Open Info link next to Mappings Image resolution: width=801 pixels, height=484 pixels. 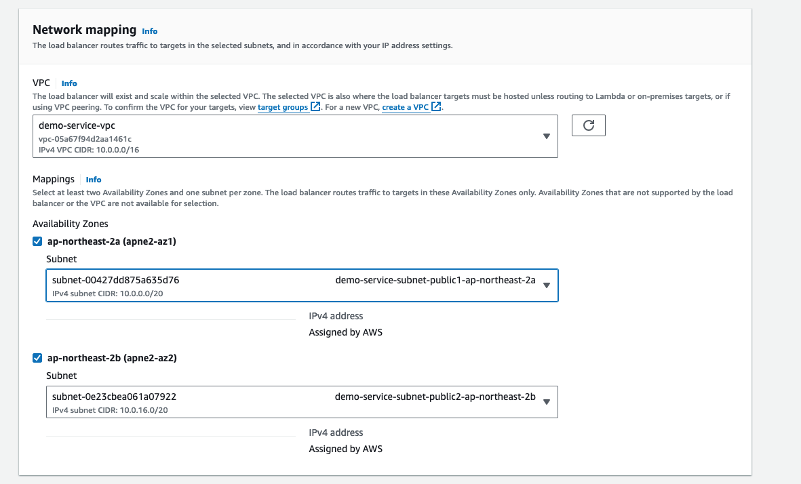[94, 180]
